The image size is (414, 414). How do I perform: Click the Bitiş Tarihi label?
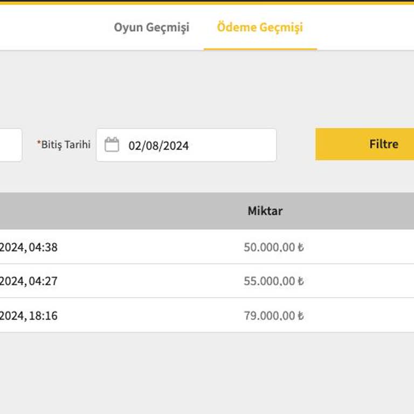click(x=66, y=144)
